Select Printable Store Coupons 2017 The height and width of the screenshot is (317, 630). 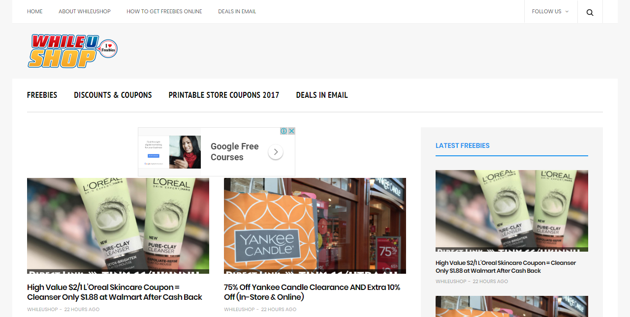[223, 95]
